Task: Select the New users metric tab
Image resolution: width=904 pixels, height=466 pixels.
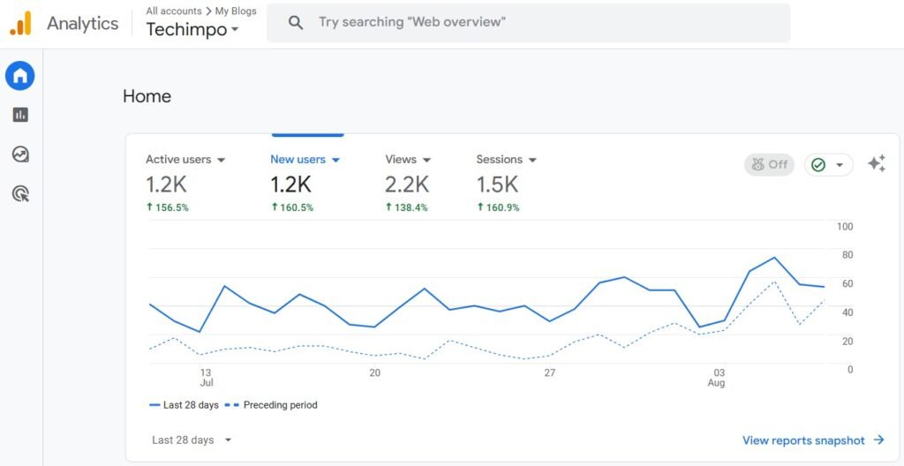Action: [x=305, y=160]
